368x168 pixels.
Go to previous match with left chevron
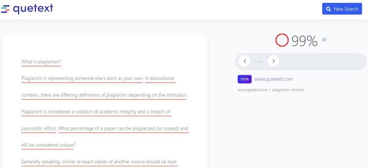pyautogui.click(x=244, y=61)
